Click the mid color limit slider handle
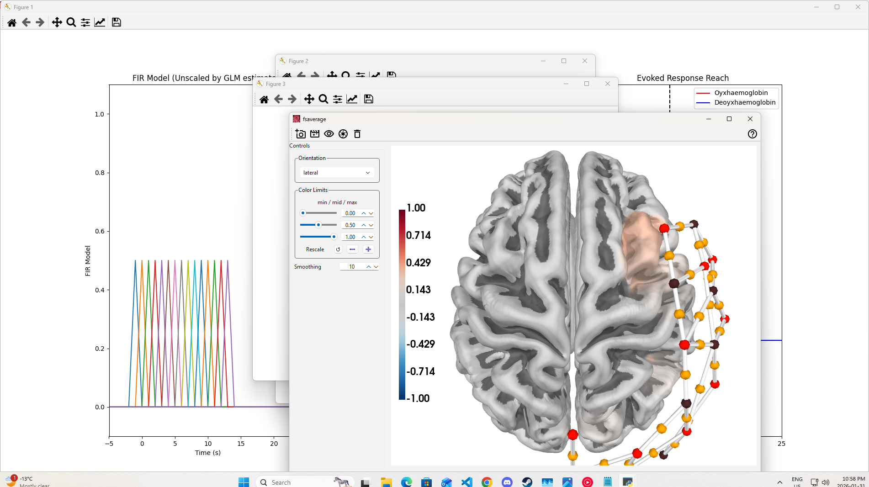 point(318,225)
